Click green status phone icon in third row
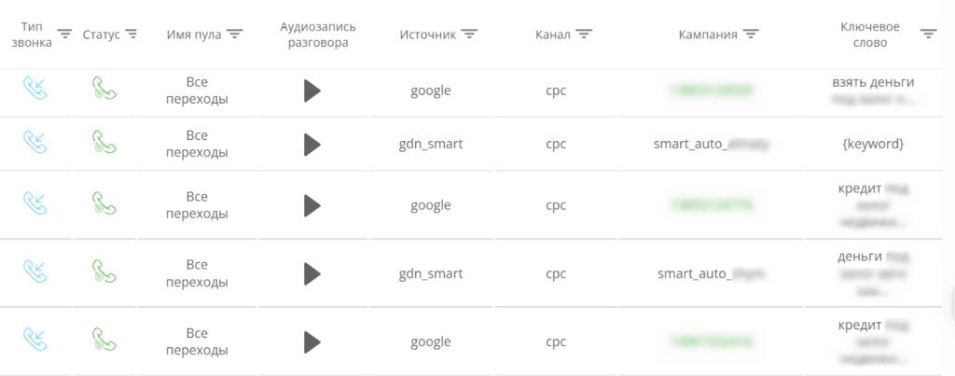Viewport: 955px width, 376px height. [104, 203]
